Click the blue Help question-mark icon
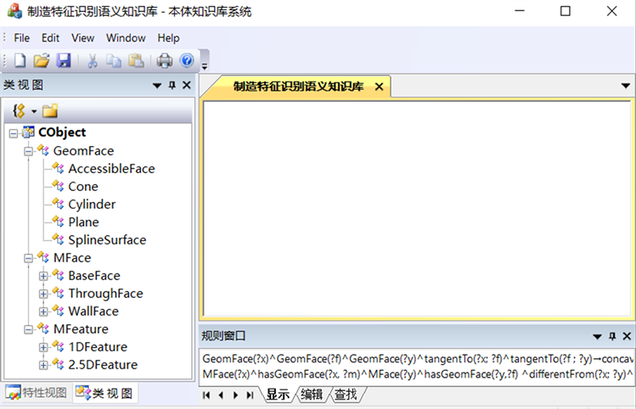 coord(186,61)
